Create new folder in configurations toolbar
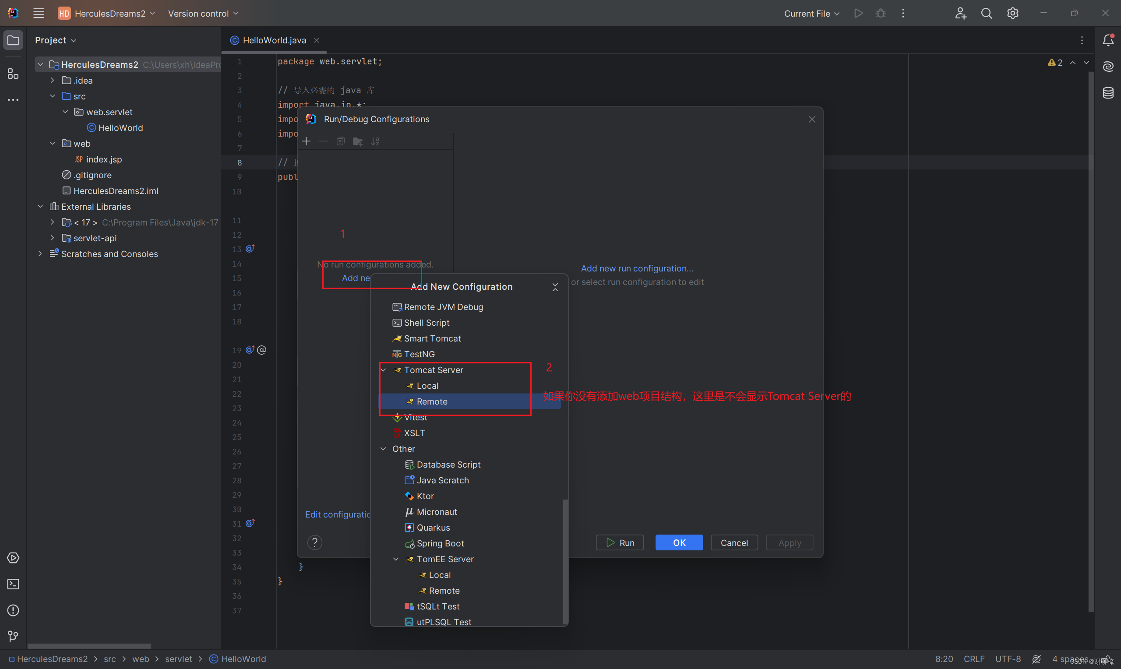1121x669 pixels. tap(357, 141)
